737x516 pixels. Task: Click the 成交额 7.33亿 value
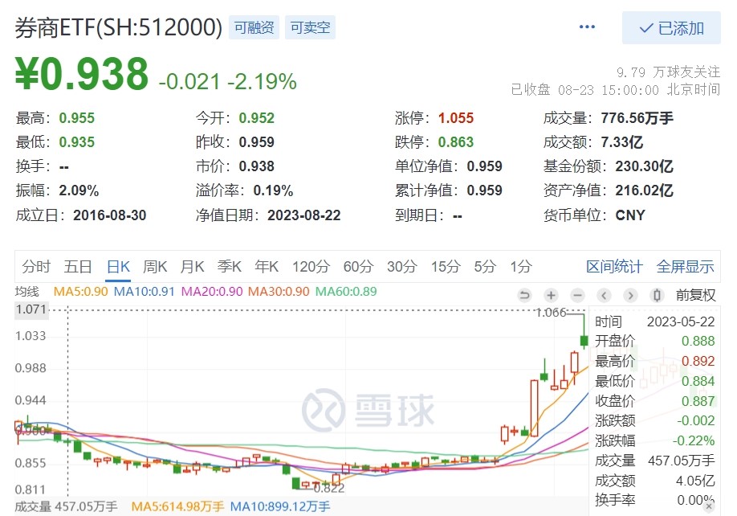[622, 142]
